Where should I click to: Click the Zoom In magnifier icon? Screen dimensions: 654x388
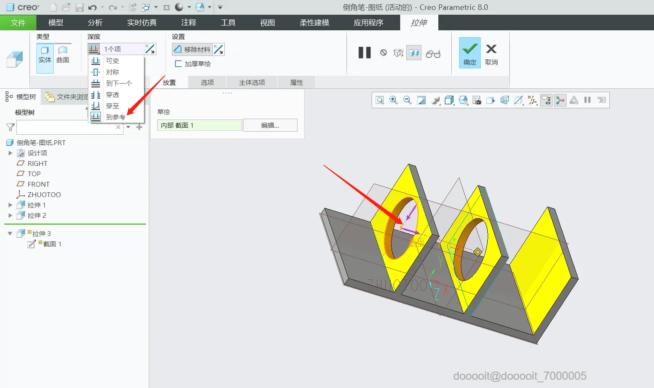coord(394,100)
